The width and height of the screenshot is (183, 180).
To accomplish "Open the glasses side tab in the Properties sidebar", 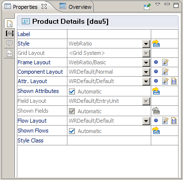I will click(x=9, y=34).
